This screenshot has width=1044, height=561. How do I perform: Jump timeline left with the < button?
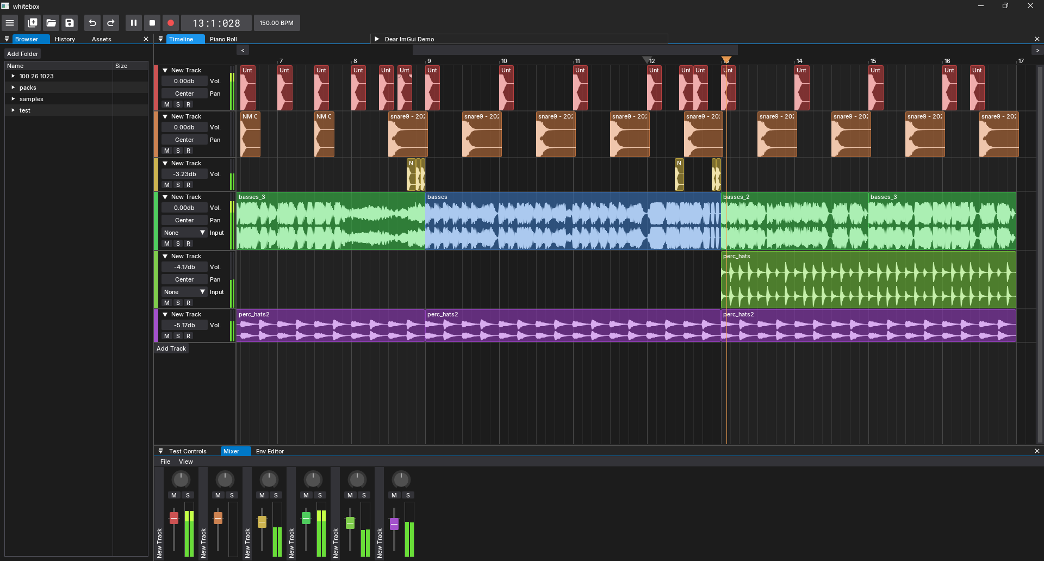point(243,50)
